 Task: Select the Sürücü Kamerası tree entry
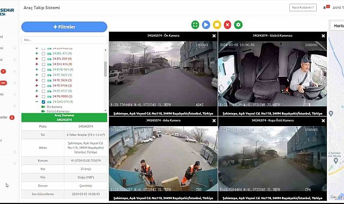pyautogui.click(x=58, y=111)
